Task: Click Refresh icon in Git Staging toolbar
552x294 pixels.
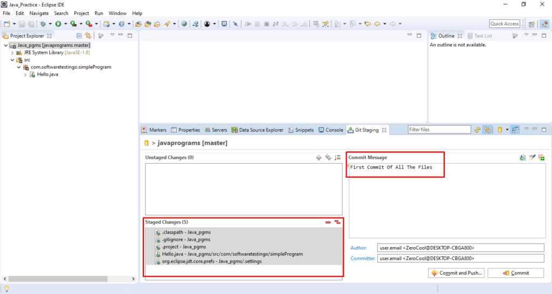Action: tap(478, 130)
